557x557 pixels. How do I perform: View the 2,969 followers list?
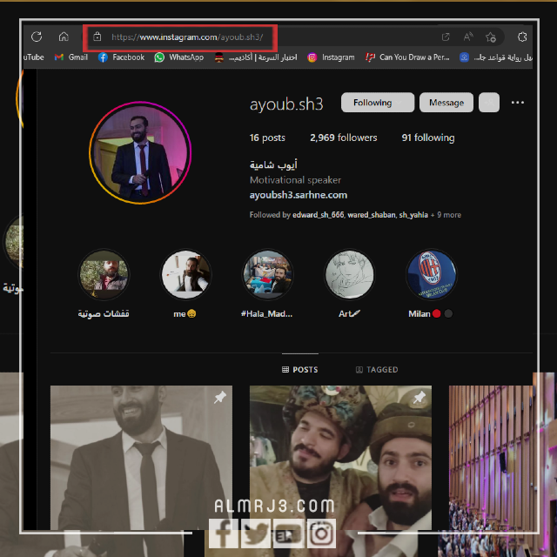[344, 138]
